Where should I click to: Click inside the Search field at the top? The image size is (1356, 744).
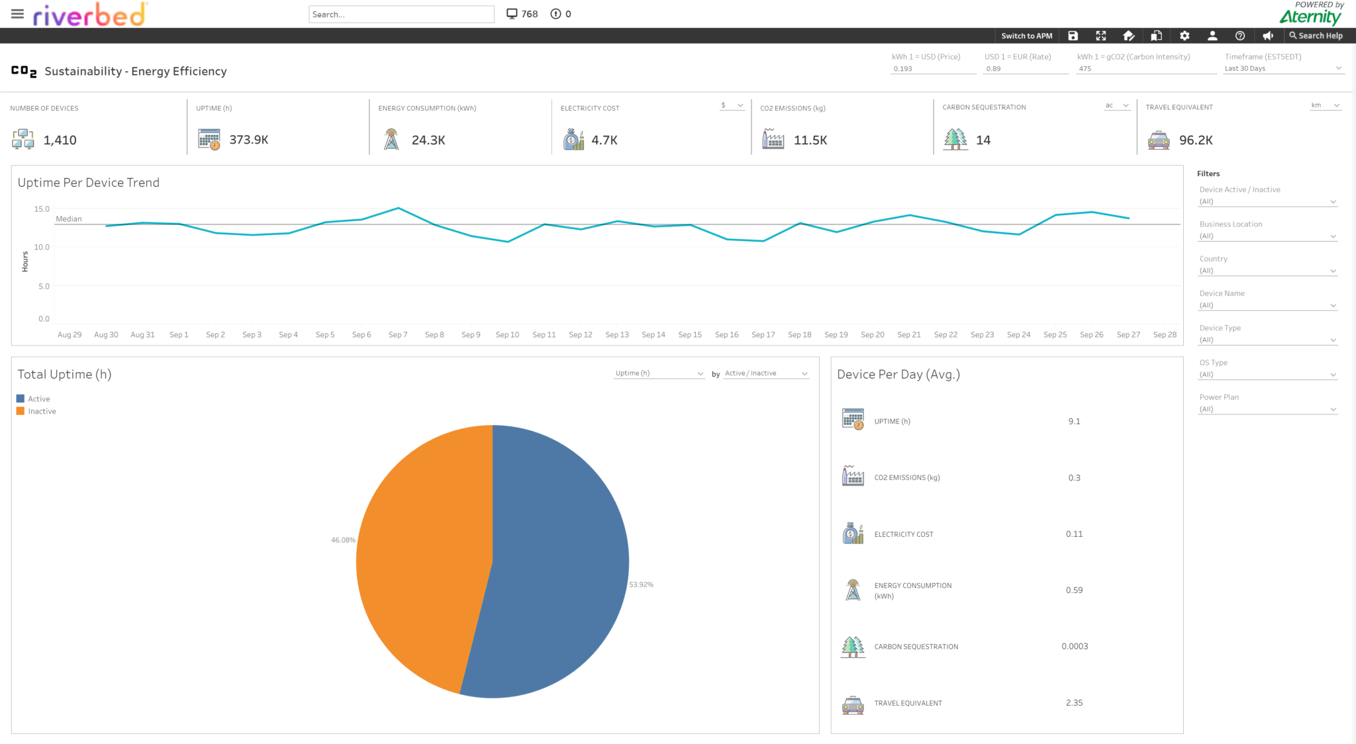click(401, 13)
